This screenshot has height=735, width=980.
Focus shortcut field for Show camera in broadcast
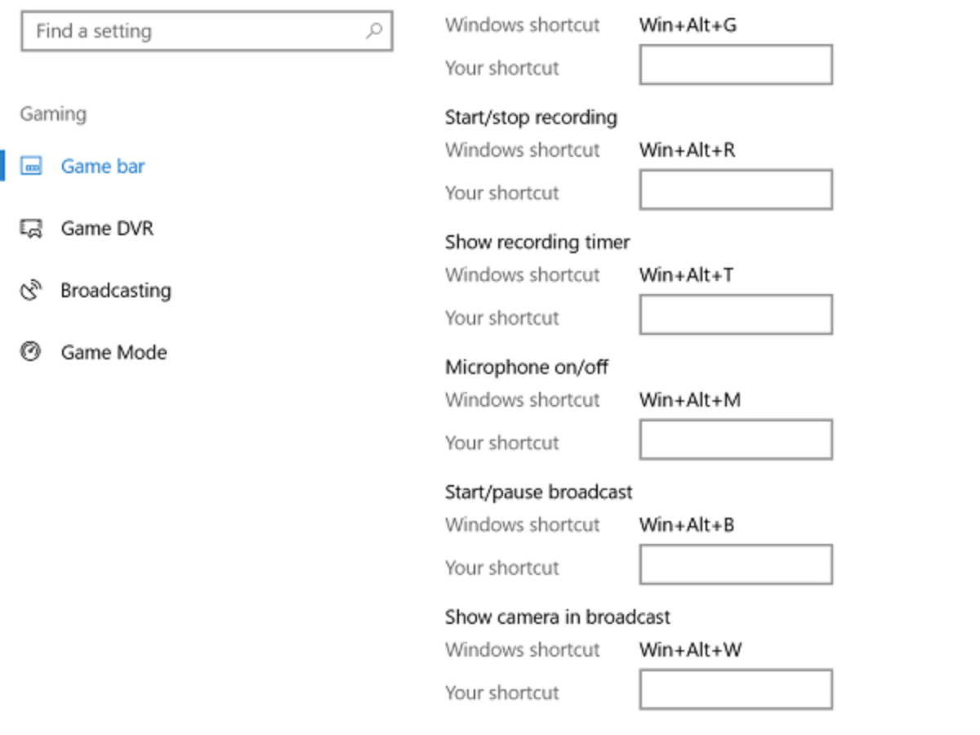(x=736, y=690)
